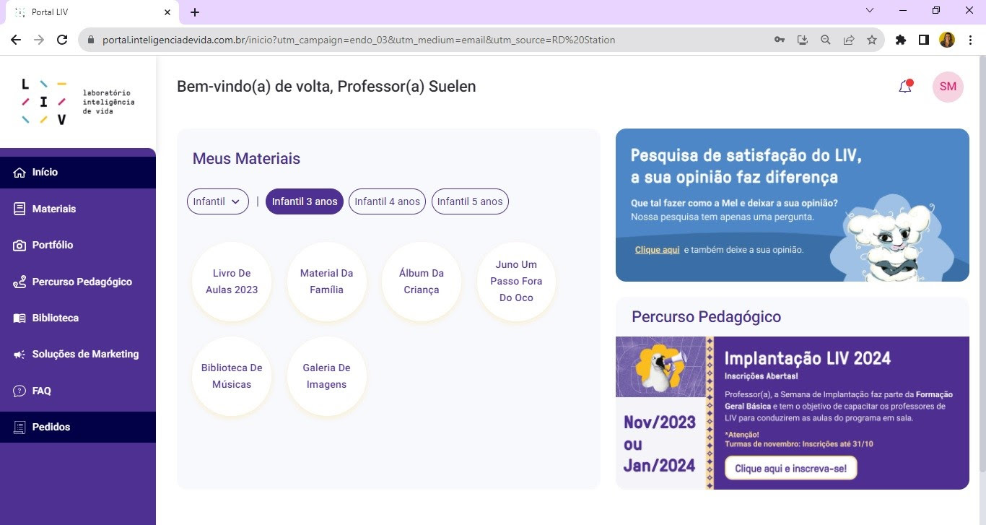View site info lock icon
Screen dimensions: 986x525
(90, 40)
